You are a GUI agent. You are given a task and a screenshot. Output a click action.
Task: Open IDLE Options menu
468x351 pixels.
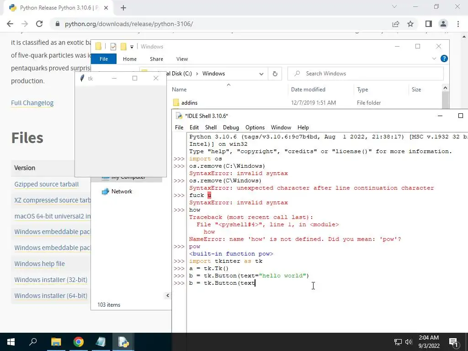255,128
